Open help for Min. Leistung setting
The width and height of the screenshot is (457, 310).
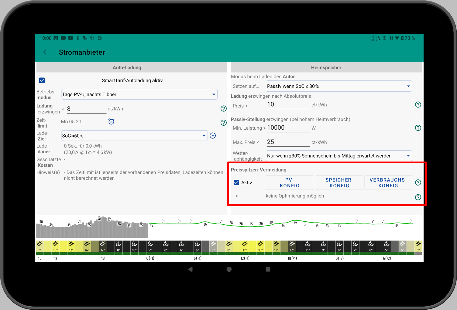pyautogui.click(x=418, y=128)
